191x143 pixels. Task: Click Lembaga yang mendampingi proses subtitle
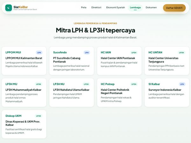(95, 37)
